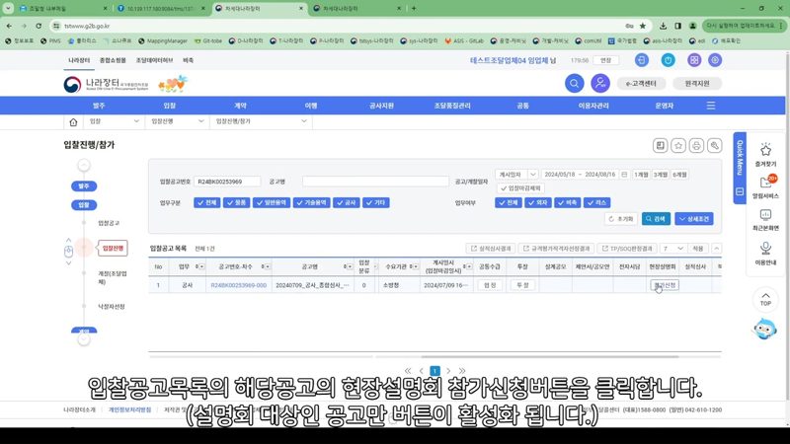Image resolution: width=790 pixels, height=444 pixels.
Task: Collapse the list using the up-arrow button
Action: tap(716, 249)
